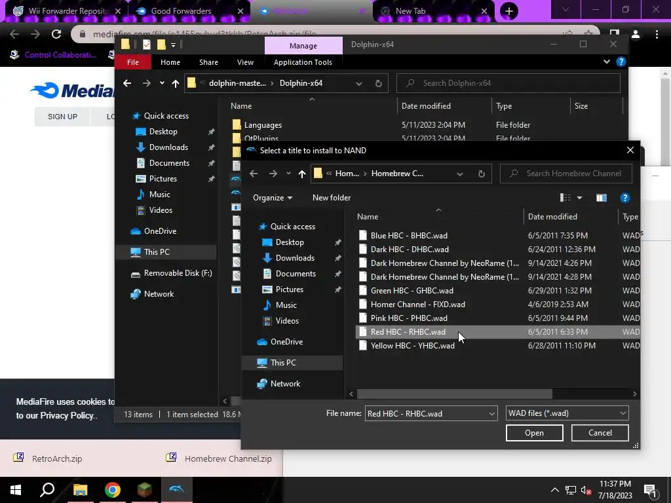Select Music in the dialog's sidebar
Image resolution: width=671 pixels, height=503 pixels.
tap(286, 305)
